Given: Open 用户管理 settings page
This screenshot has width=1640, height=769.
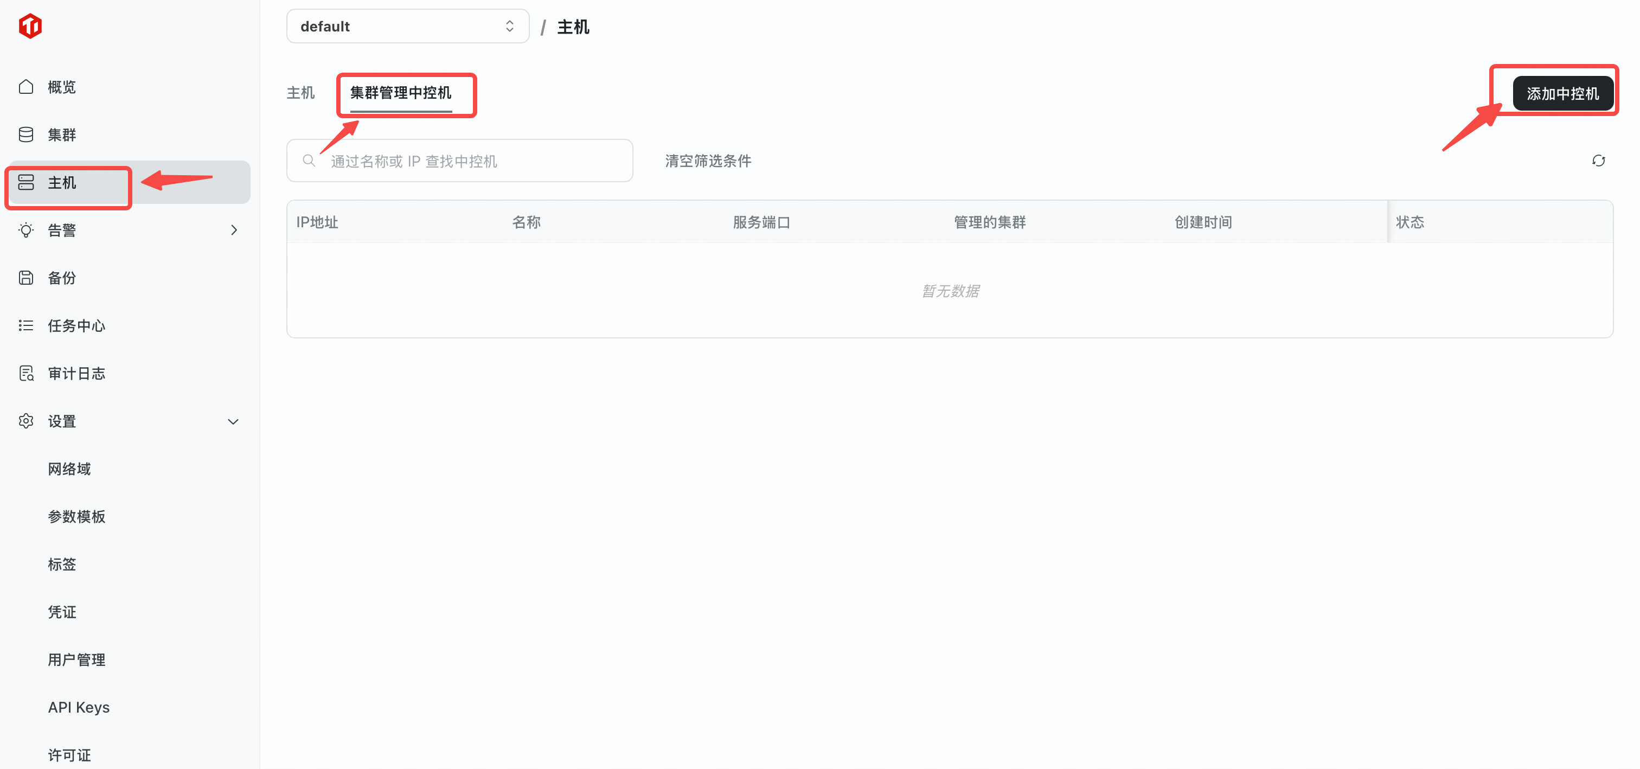Looking at the screenshot, I should click(x=76, y=659).
